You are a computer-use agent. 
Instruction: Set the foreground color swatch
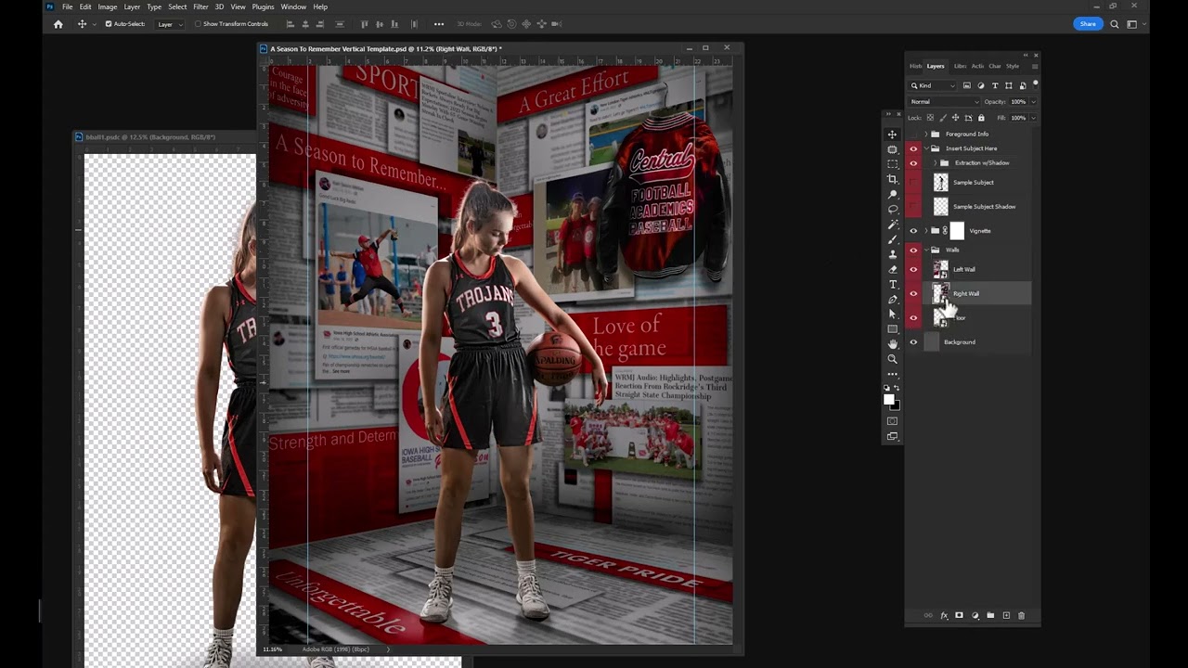[x=888, y=400]
